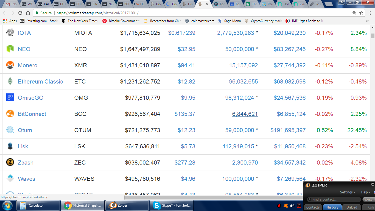Image resolution: width=375 pixels, height=211 pixels.
Task: Open Calculator from the taskbar
Action: 38,205
